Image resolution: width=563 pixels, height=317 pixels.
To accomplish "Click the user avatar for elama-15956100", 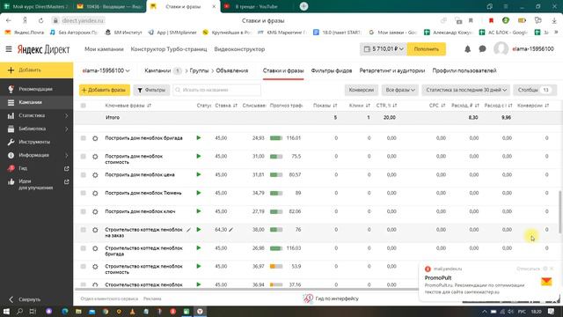I will pos(501,49).
